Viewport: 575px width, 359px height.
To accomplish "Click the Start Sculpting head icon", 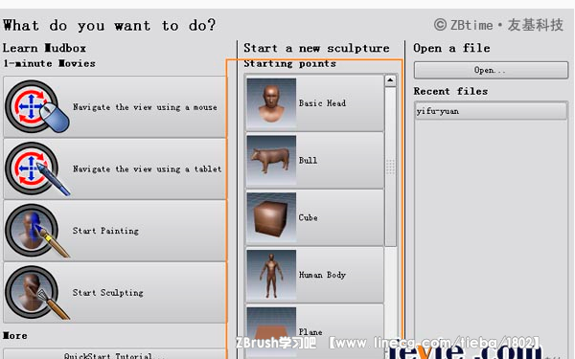I will point(36,292).
